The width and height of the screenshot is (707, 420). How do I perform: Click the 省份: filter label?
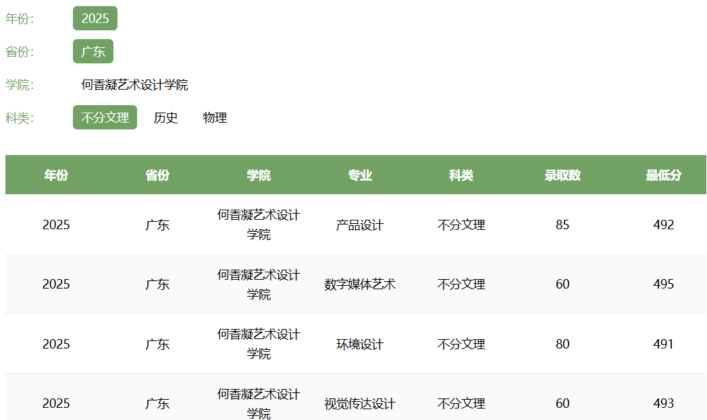click(x=20, y=51)
